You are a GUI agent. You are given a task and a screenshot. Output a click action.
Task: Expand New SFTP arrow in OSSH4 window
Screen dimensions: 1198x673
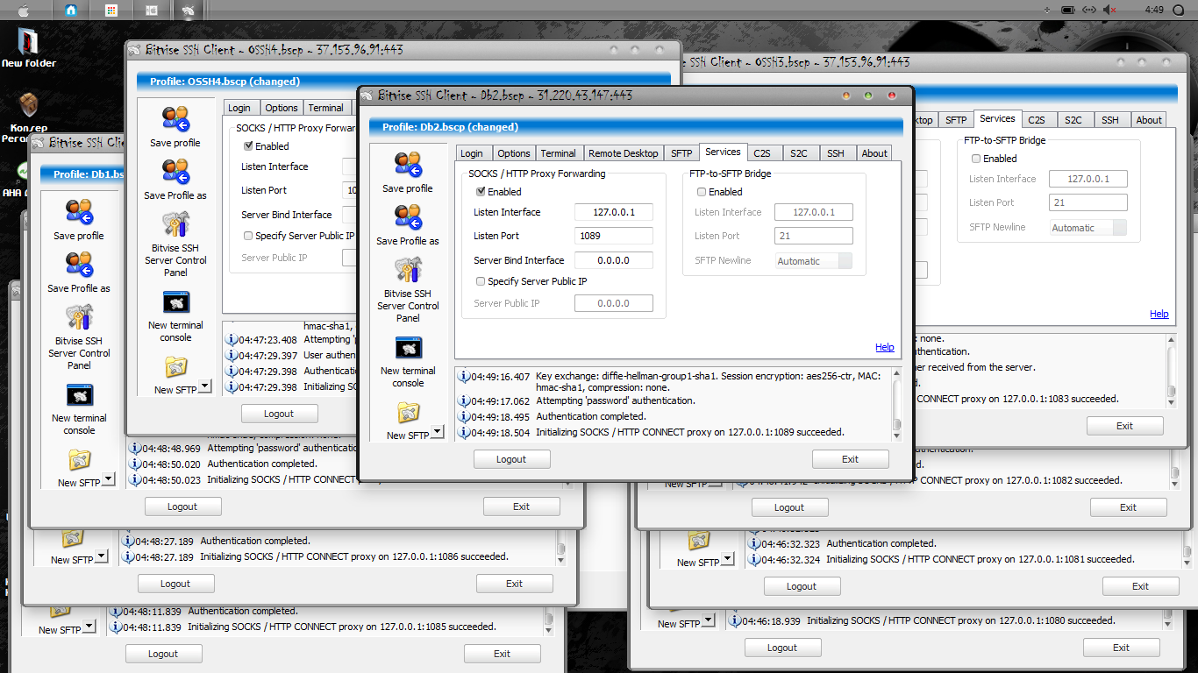(x=205, y=386)
